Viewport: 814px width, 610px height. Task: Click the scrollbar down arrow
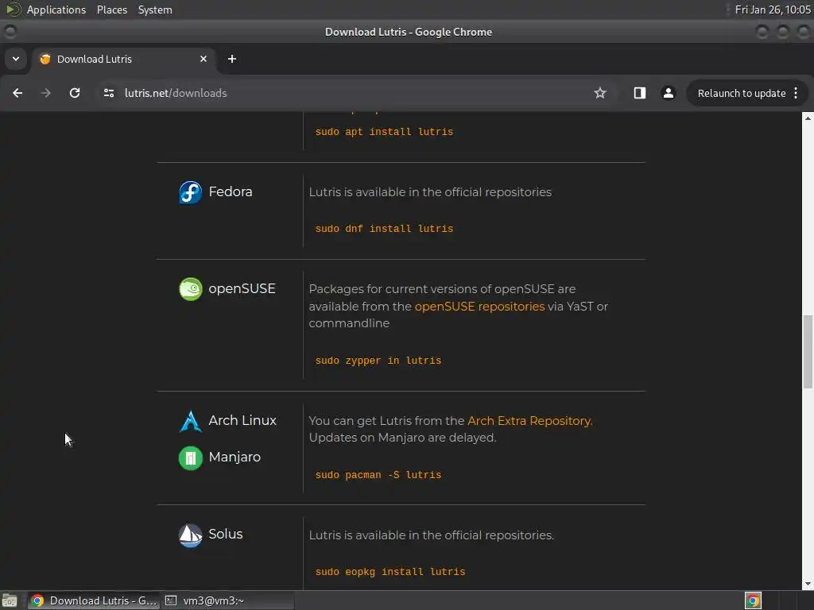[808, 584]
